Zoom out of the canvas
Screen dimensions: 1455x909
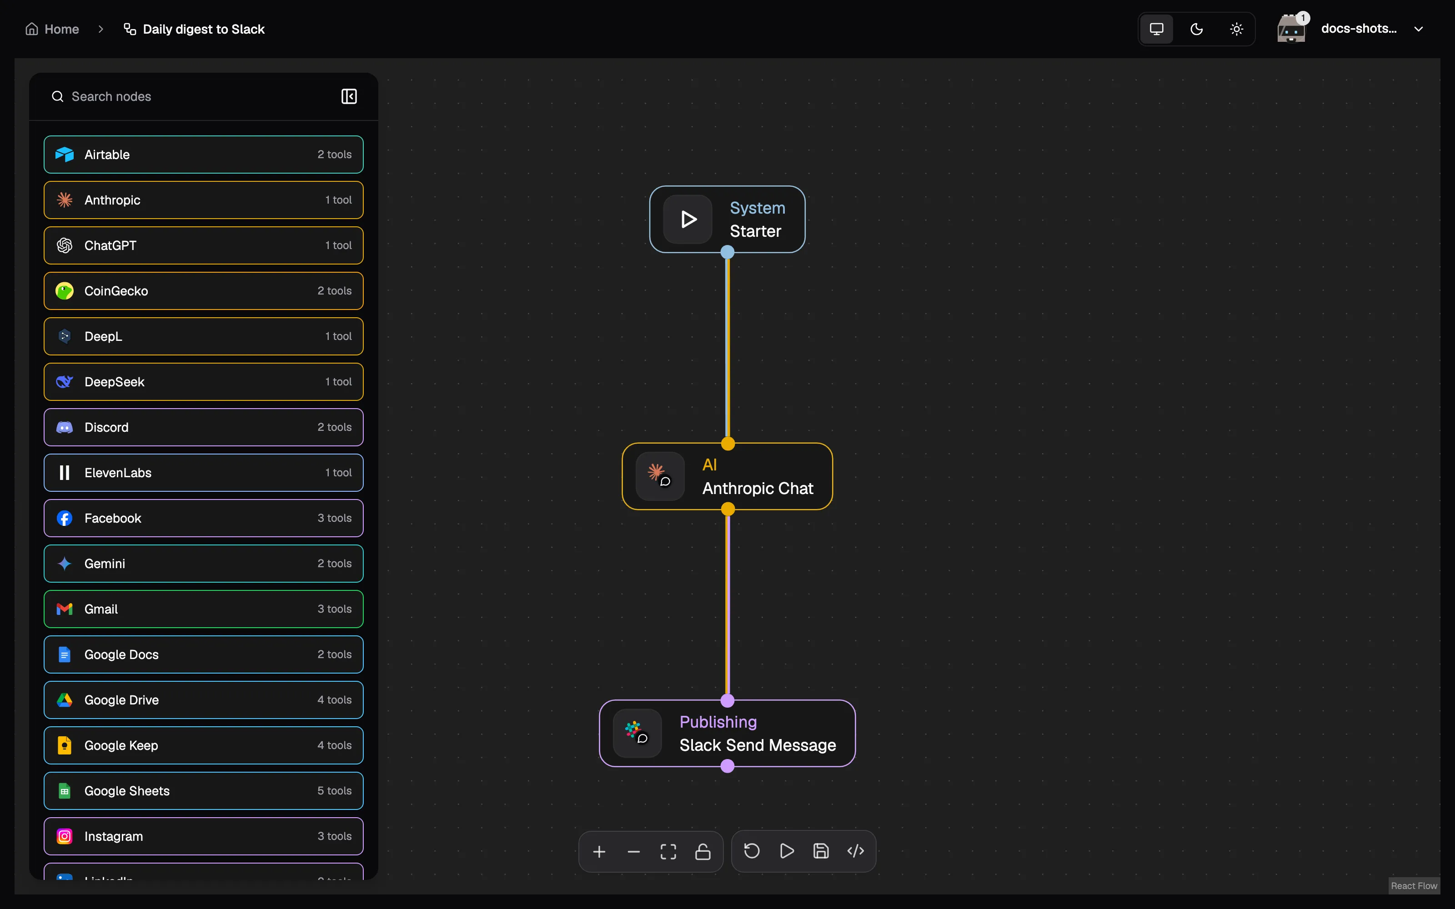point(634,851)
